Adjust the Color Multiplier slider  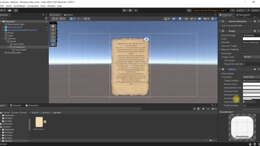248,102
